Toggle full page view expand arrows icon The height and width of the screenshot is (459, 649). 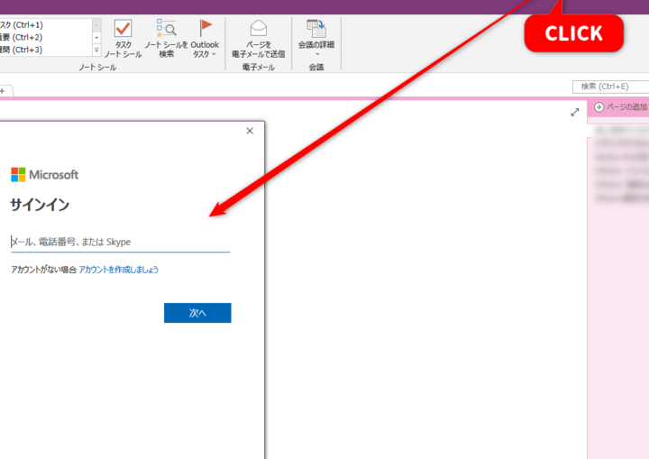pyautogui.click(x=575, y=112)
